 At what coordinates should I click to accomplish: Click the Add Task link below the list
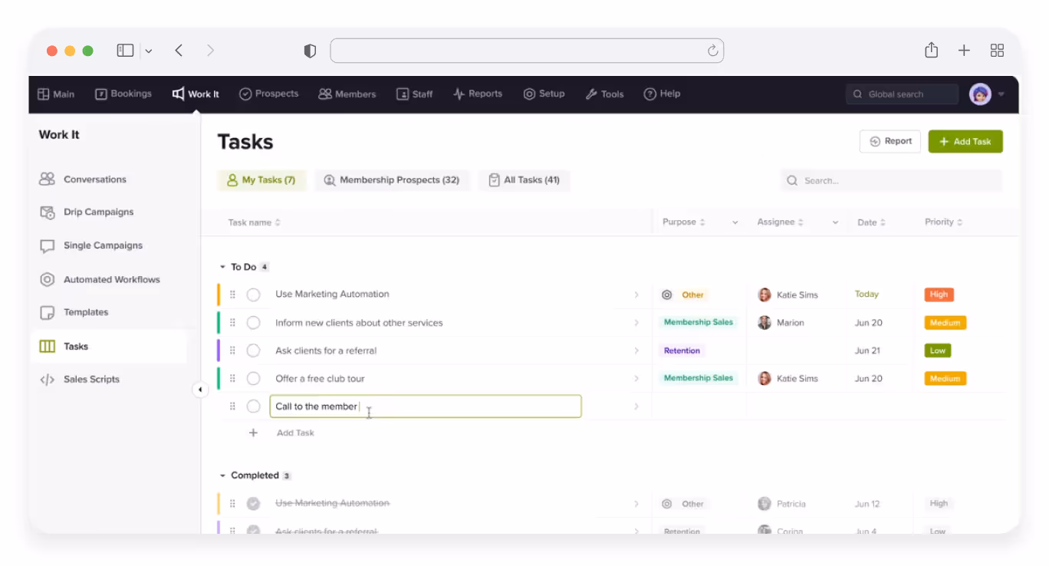(295, 433)
